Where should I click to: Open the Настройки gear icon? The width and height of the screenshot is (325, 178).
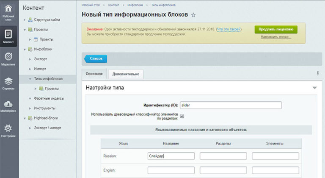[8, 128]
